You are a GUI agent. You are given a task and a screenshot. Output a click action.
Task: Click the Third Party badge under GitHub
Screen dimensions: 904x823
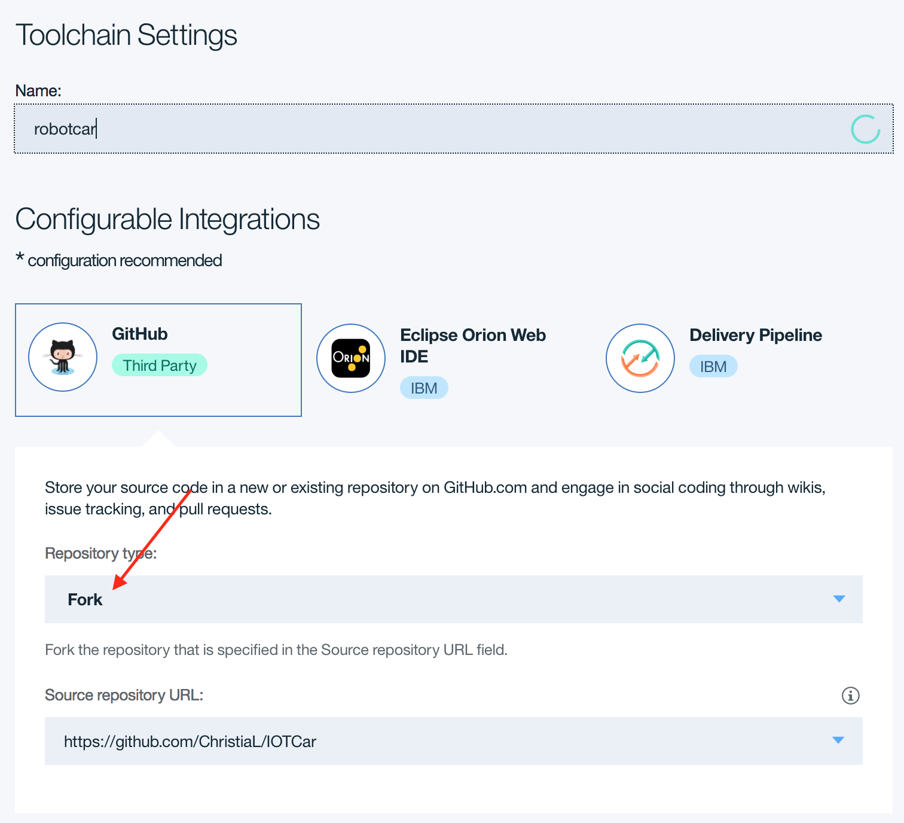point(160,365)
